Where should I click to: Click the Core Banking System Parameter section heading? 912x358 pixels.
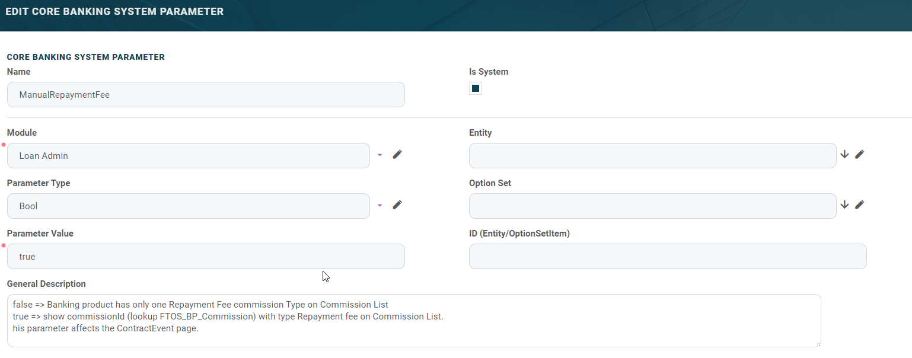coord(86,57)
